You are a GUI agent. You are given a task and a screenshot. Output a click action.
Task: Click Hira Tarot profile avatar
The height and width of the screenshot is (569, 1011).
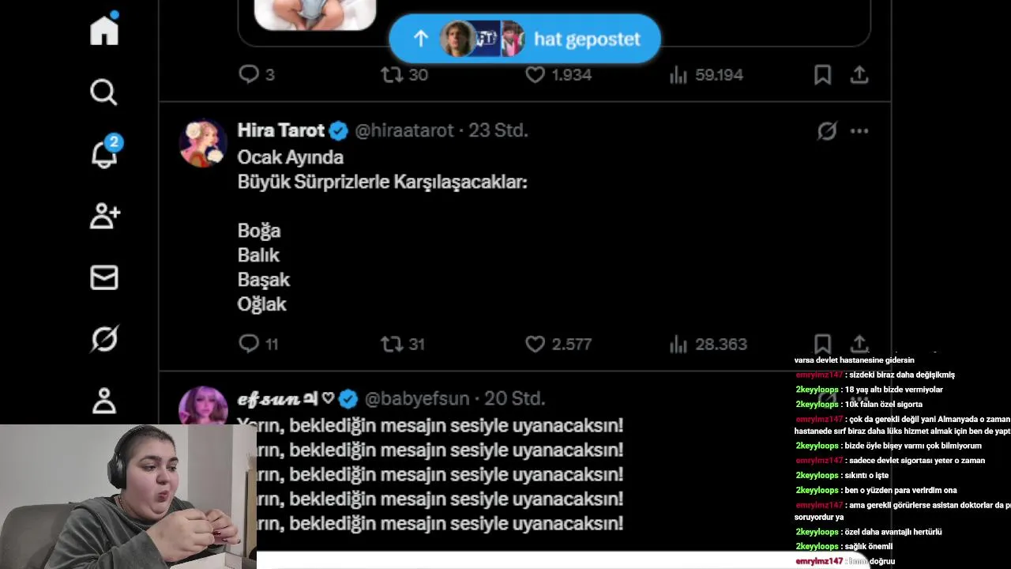pyautogui.click(x=203, y=144)
